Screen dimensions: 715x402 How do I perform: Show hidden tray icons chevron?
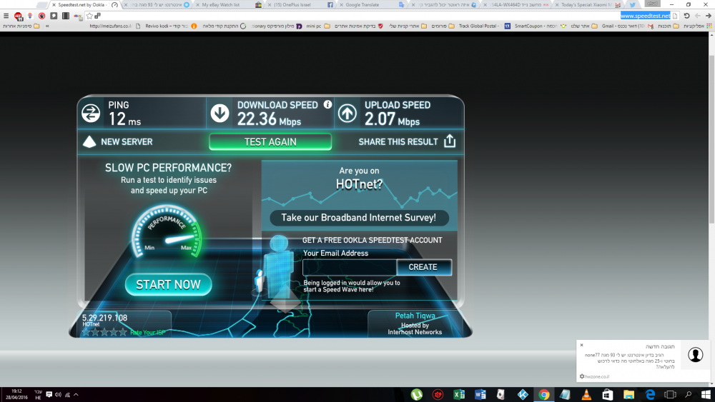[x=77, y=395]
